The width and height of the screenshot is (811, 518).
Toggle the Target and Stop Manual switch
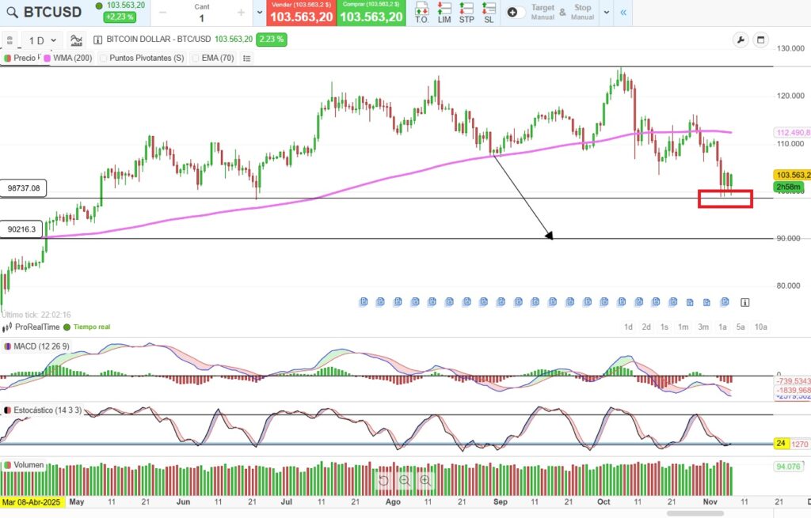515,12
